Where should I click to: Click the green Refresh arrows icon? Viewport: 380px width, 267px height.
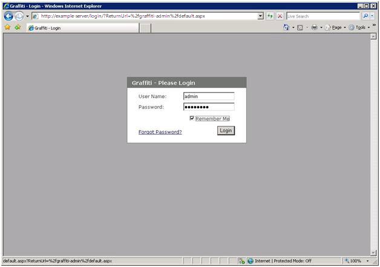[x=270, y=16]
